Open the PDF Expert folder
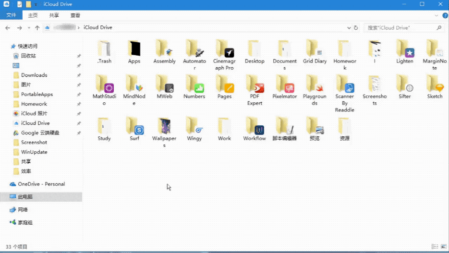This screenshot has height=253, width=449. pos(255,86)
